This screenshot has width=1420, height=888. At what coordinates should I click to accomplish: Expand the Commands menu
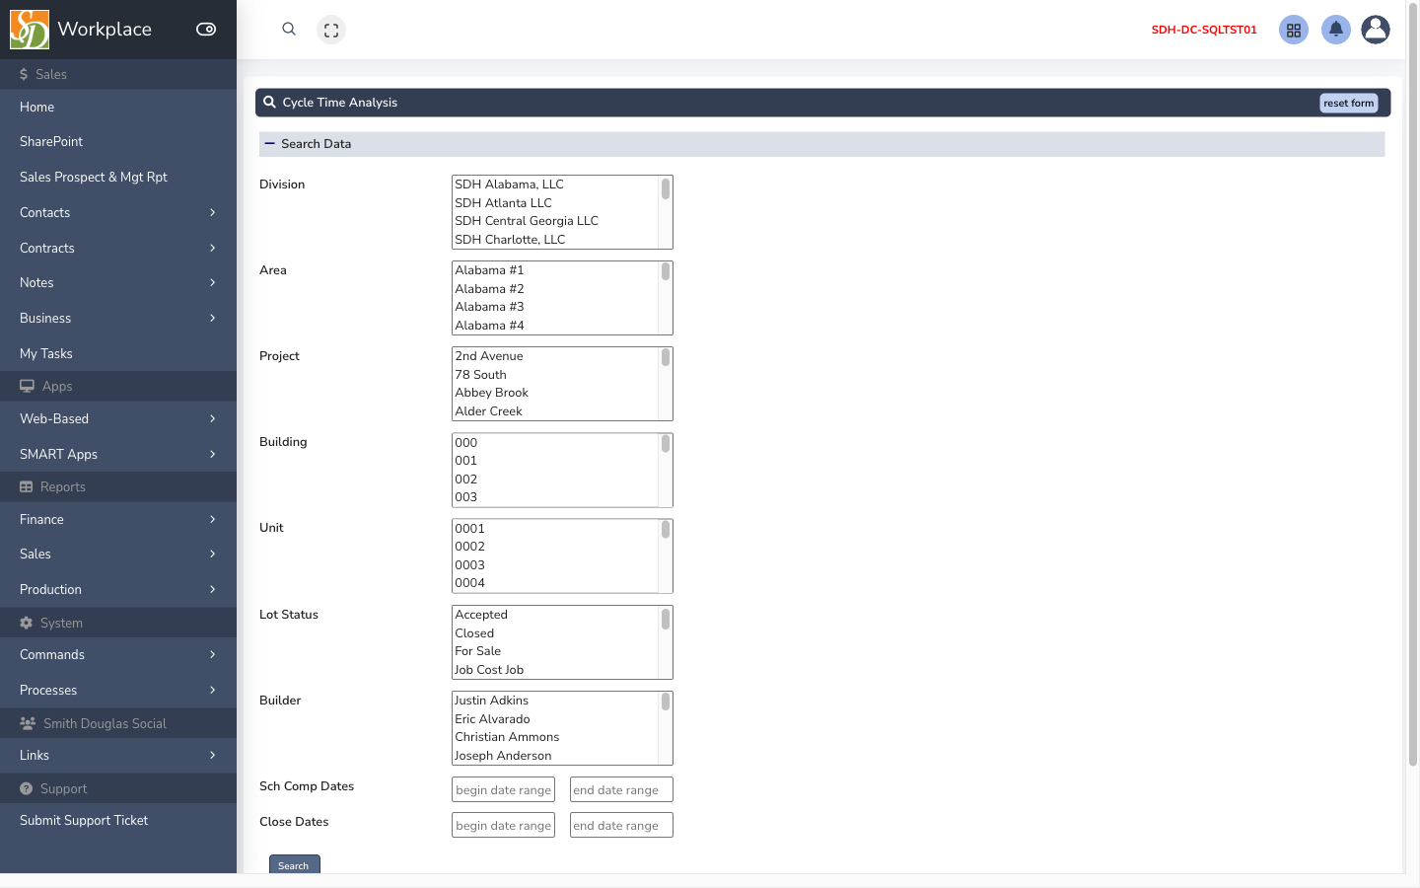pyautogui.click(x=118, y=654)
